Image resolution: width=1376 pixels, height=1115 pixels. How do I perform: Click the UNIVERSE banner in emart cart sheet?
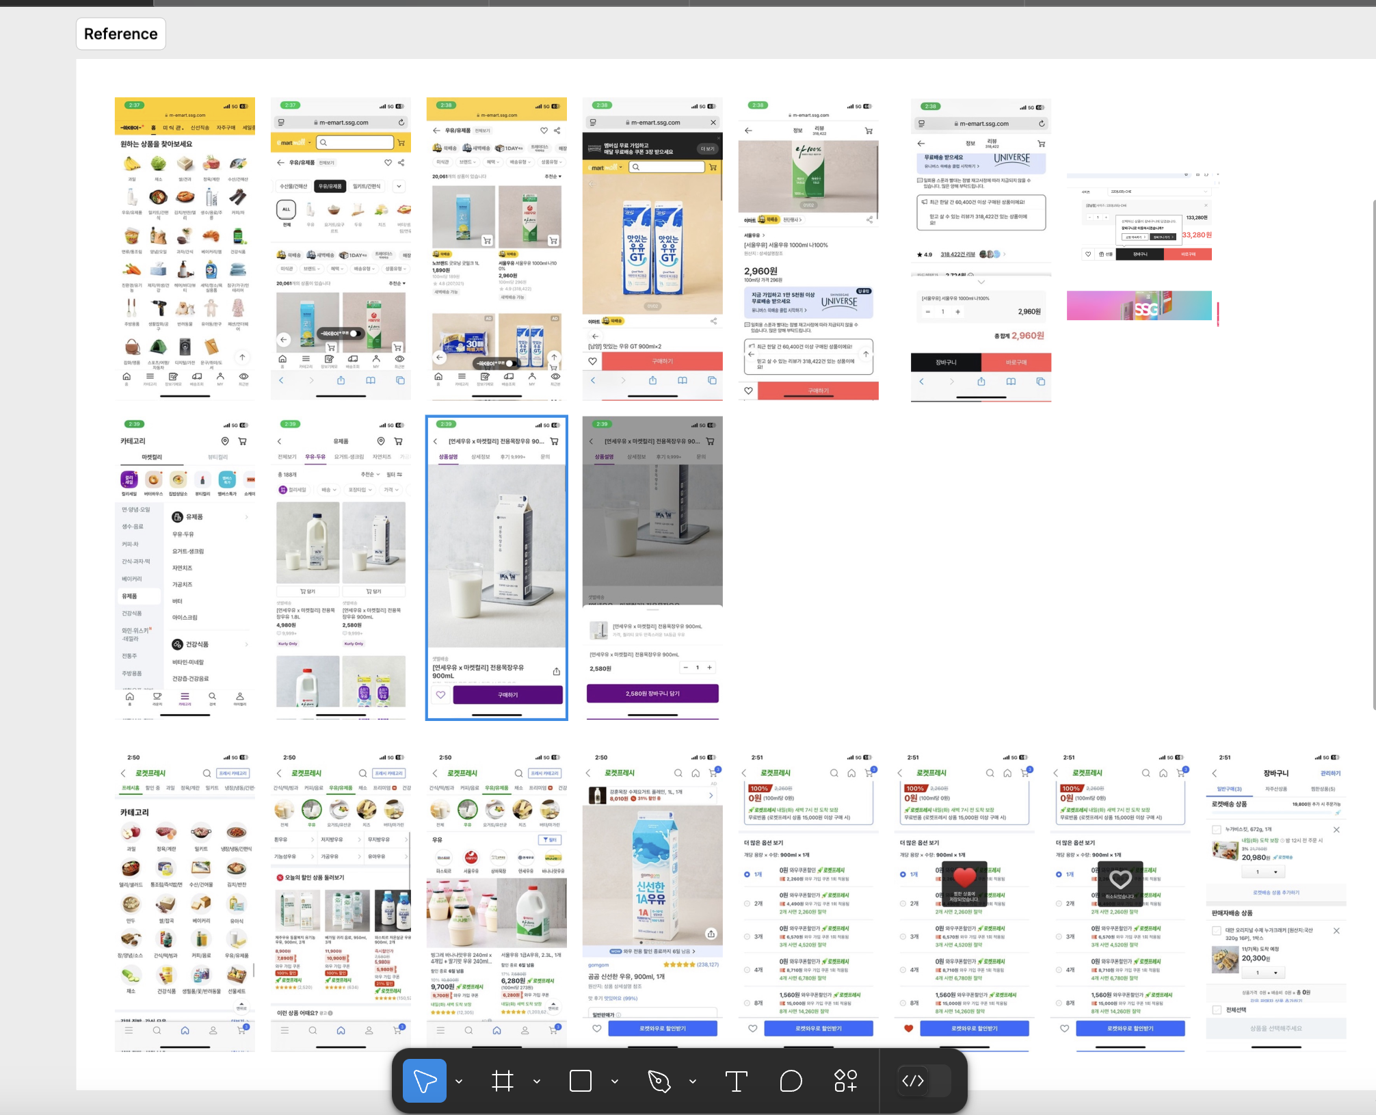click(x=981, y=162)
